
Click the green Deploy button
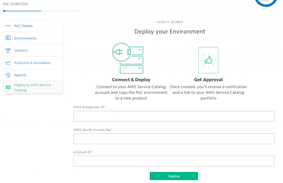pyautogui.click(x=174, y=176)
